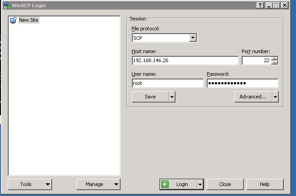Image resolution: width=296 pixels, height=196 pixels.
Task: Decrease port number with down arrow
Action: pos(275,63)
